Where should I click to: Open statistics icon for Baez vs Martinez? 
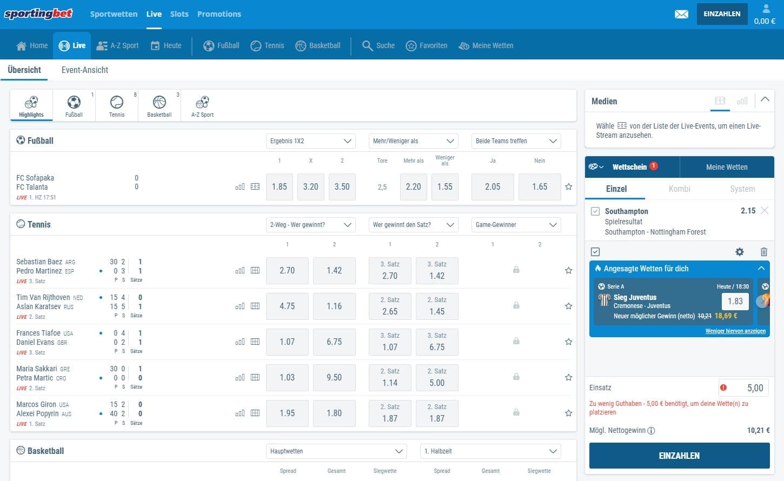coord(240,270)
